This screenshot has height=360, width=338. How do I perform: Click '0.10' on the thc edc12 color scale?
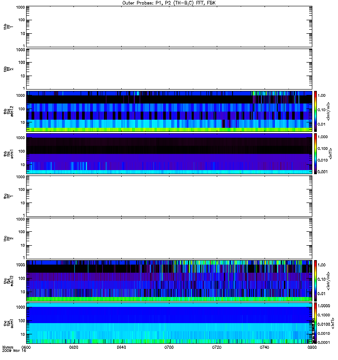pyautogui.click(x=322, y=279)
